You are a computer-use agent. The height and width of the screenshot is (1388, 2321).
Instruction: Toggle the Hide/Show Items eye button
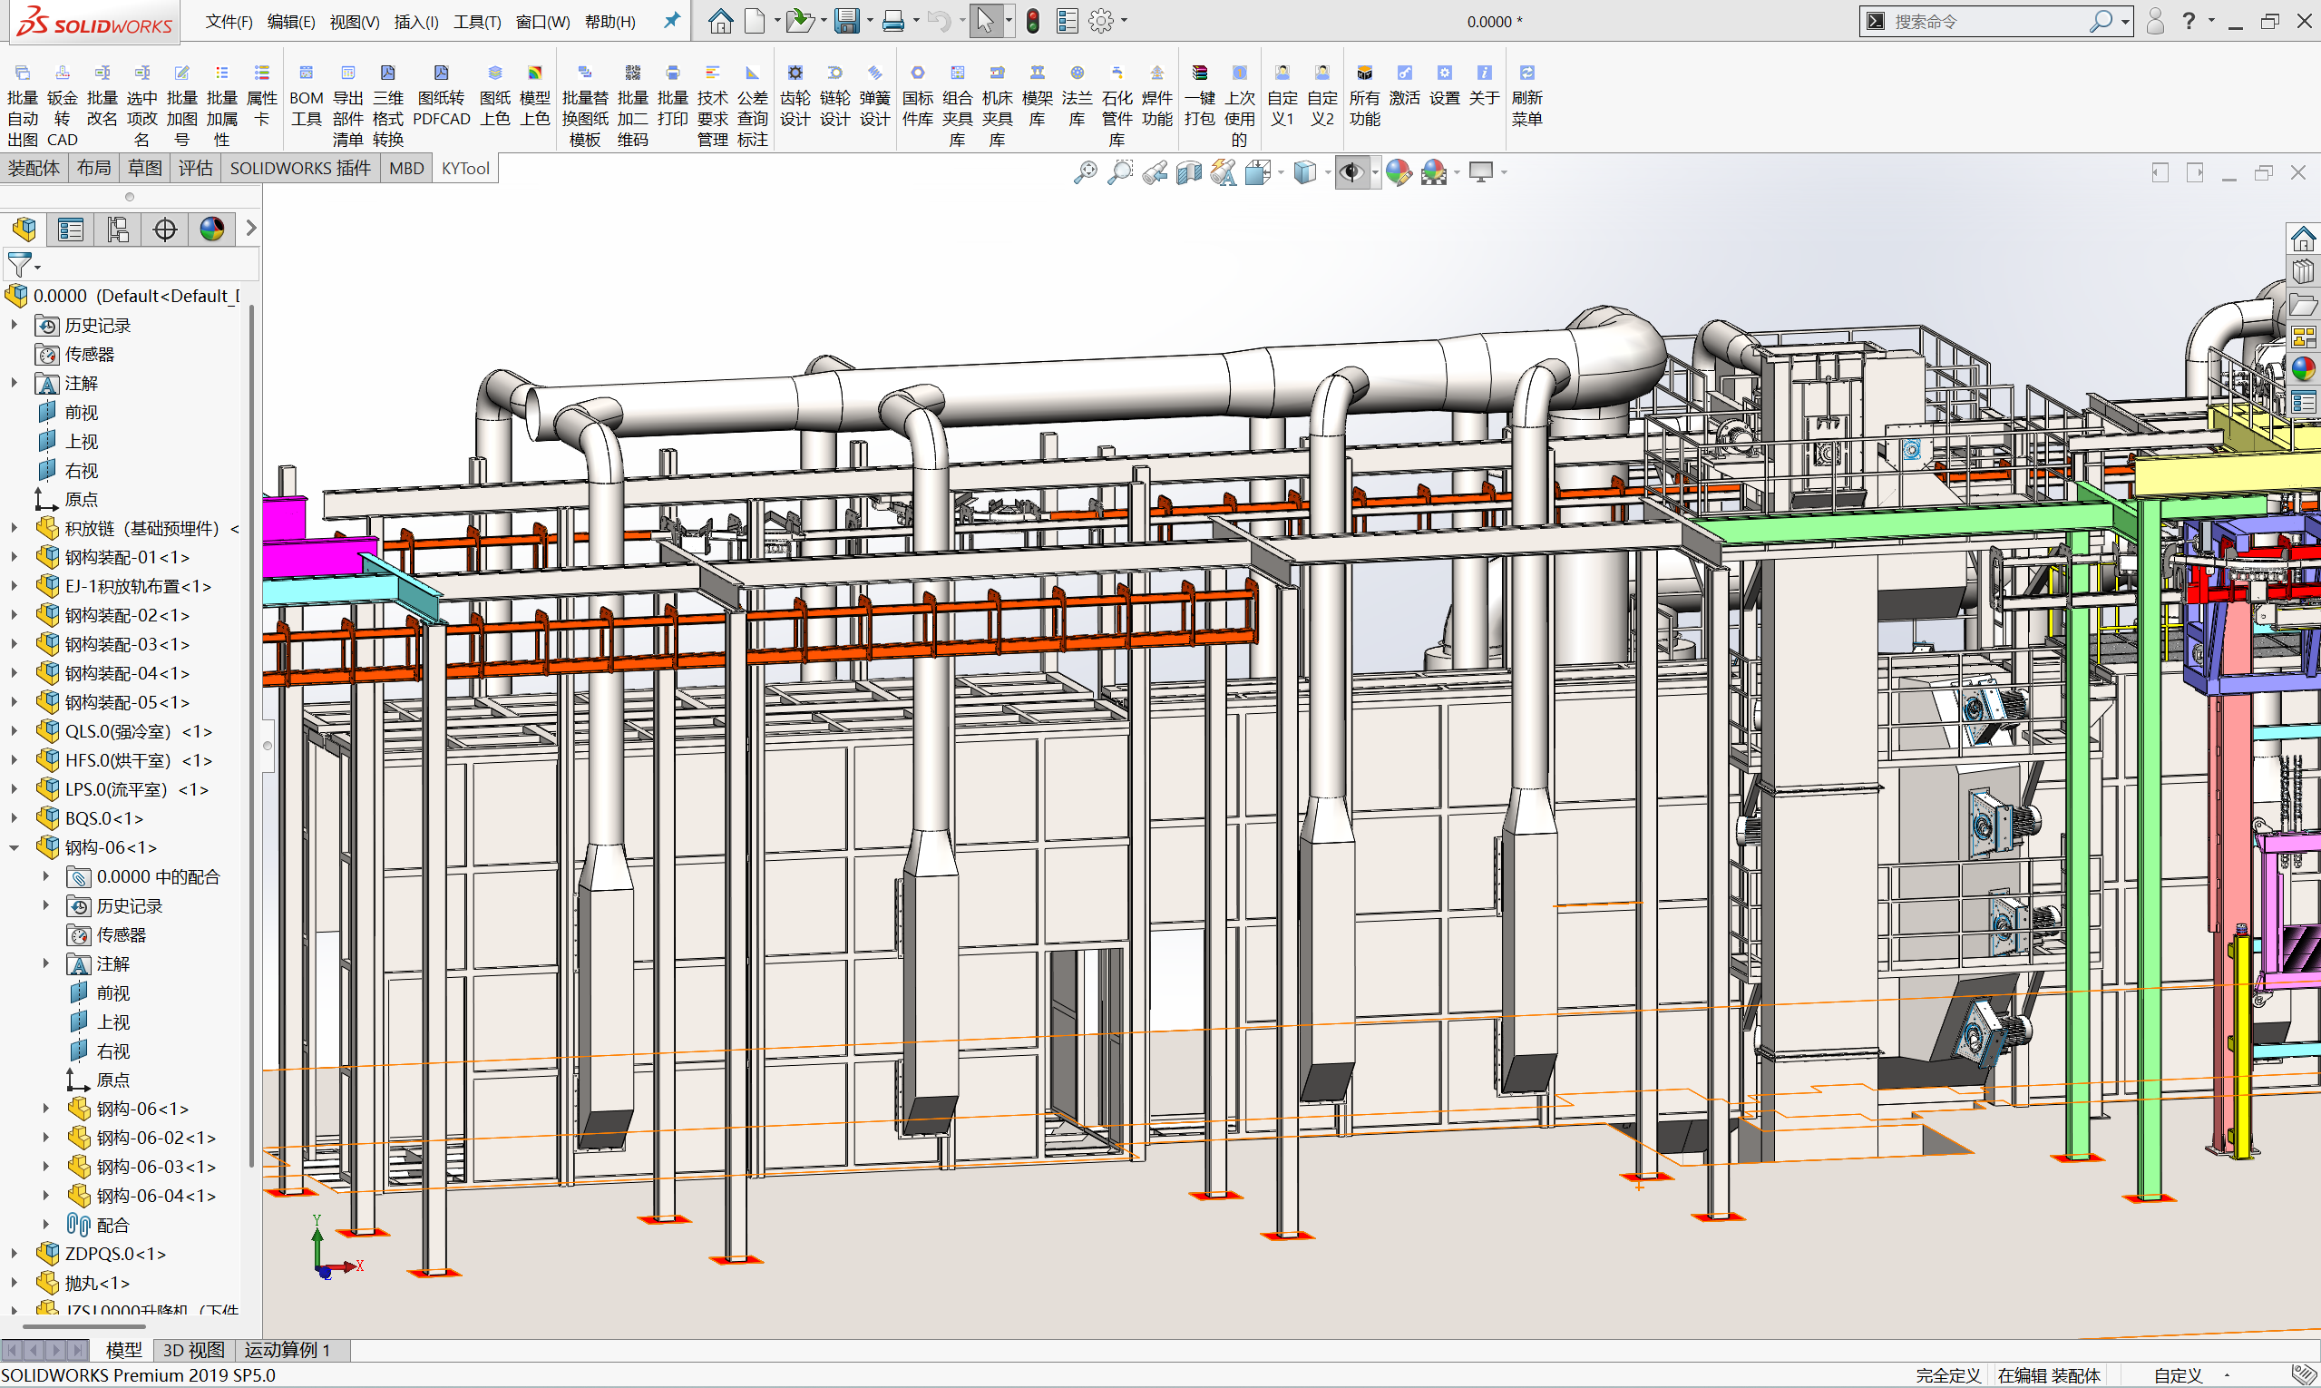tap(1351, 172)
